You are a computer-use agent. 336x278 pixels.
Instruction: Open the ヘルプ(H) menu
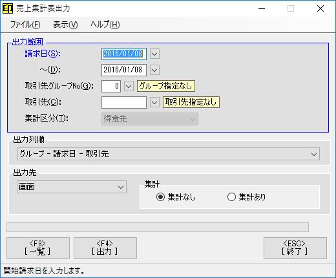point(105,25)
